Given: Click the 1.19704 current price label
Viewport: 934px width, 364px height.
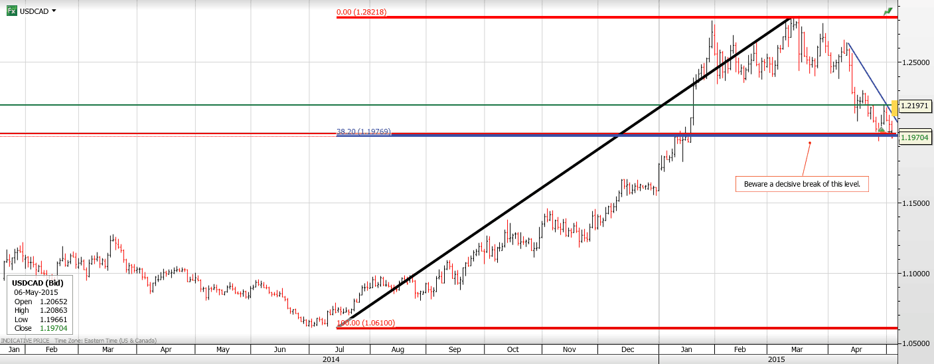Looking at the screenshot, I should point(915,137).
